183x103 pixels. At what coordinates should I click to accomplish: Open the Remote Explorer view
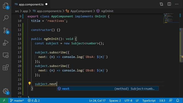click(x=6, y=55)
